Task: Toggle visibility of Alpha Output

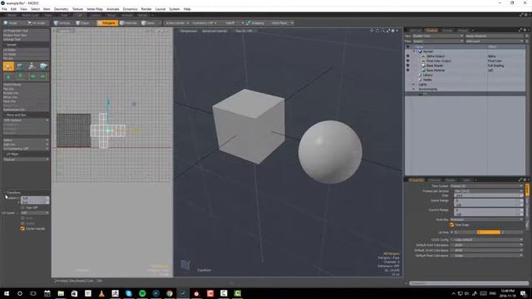Action: [407, 56]
